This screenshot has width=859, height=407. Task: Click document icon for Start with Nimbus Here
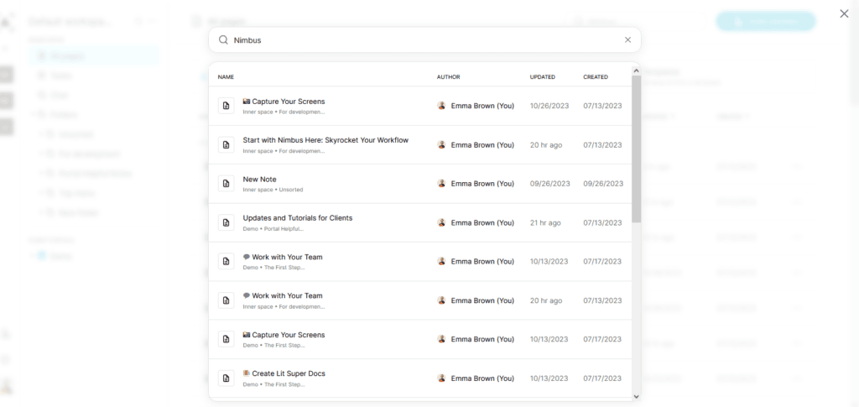tap(226, 145)
